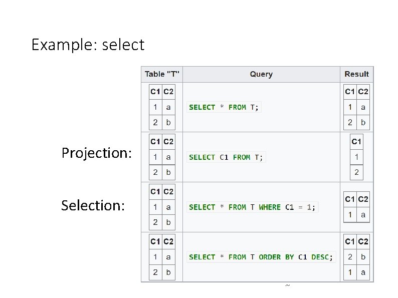Click the Result column header
Screen dimensions: 398x298
(x=356, y=74)
